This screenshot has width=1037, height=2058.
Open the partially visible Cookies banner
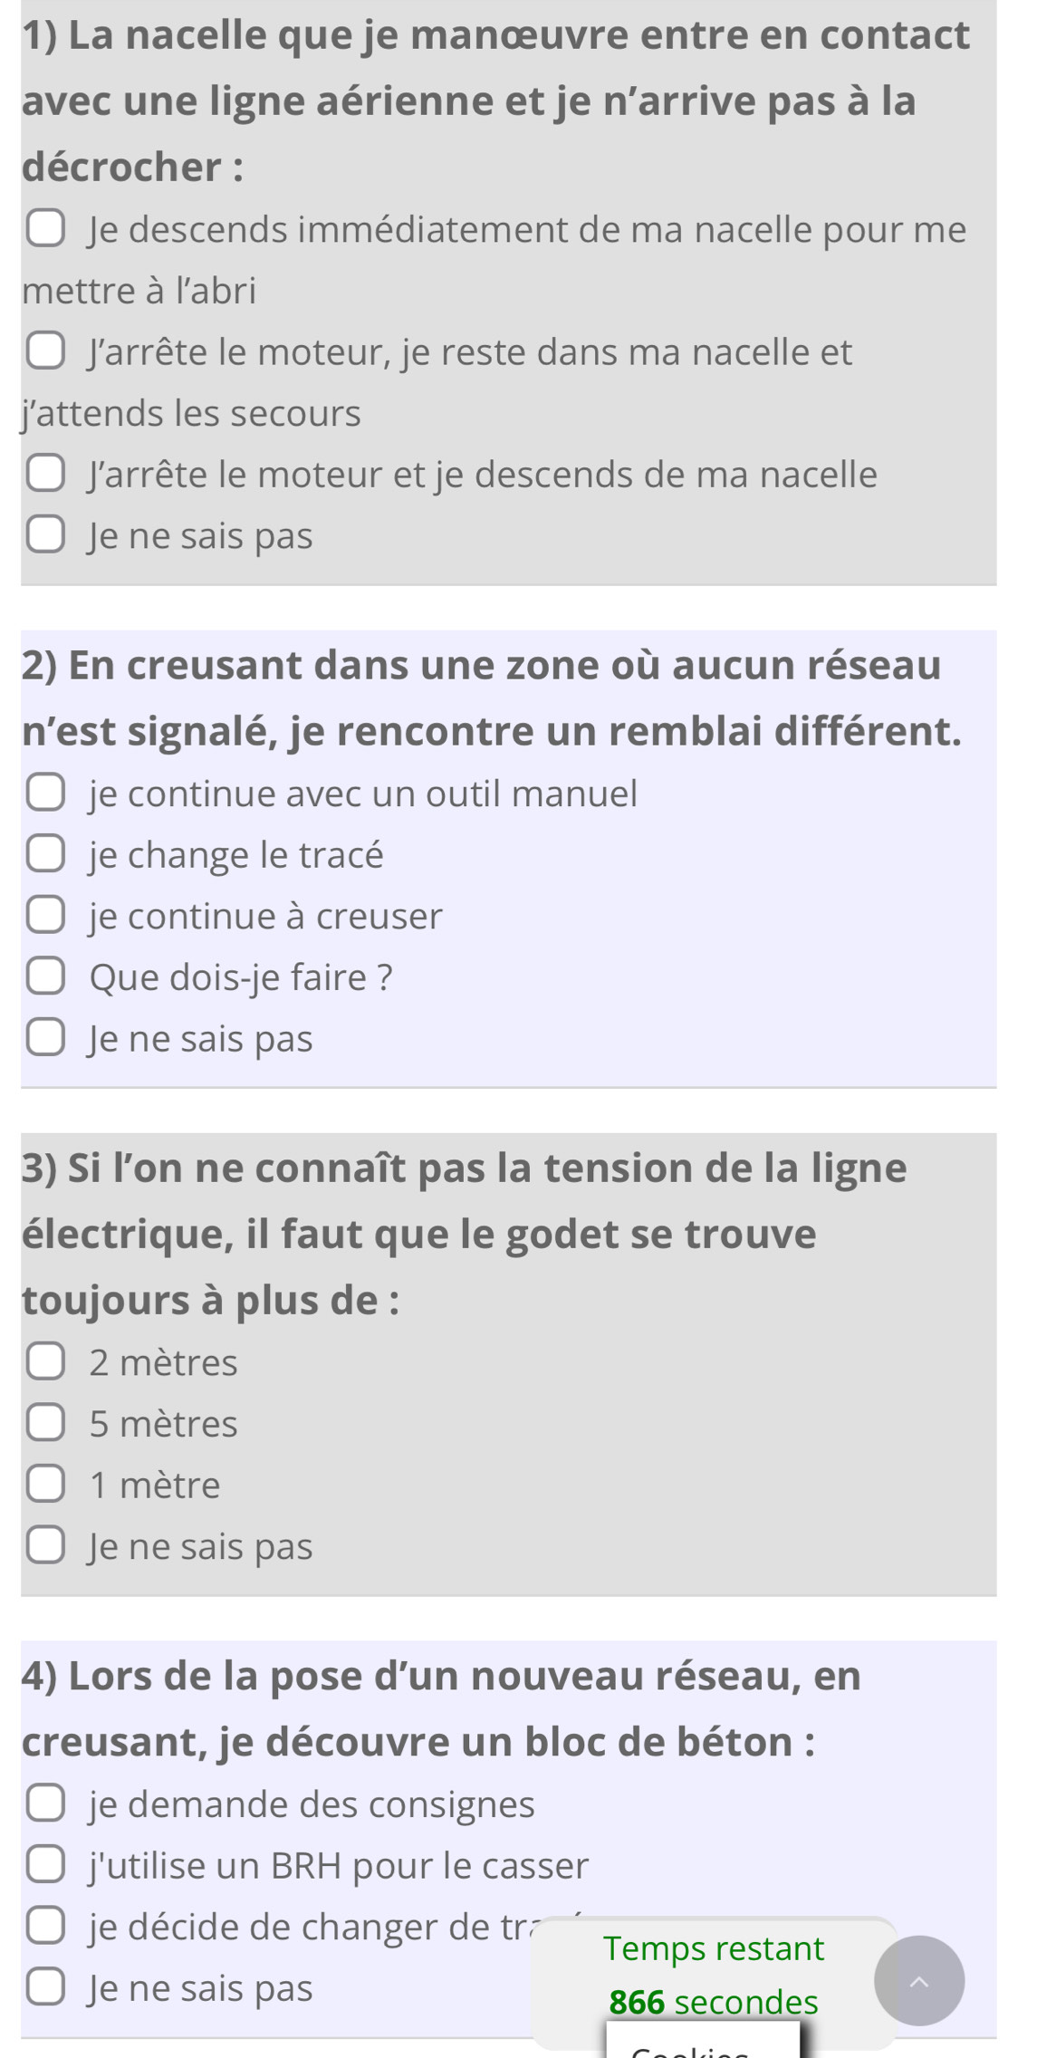tap(703, 2044)
